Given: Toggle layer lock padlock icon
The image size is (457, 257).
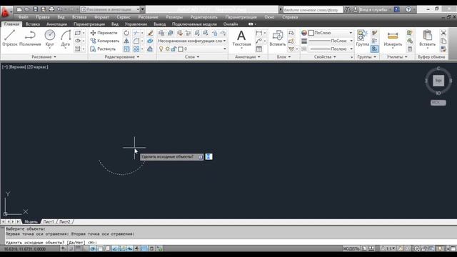Looking at the screenshot, I should click(174, 49).
